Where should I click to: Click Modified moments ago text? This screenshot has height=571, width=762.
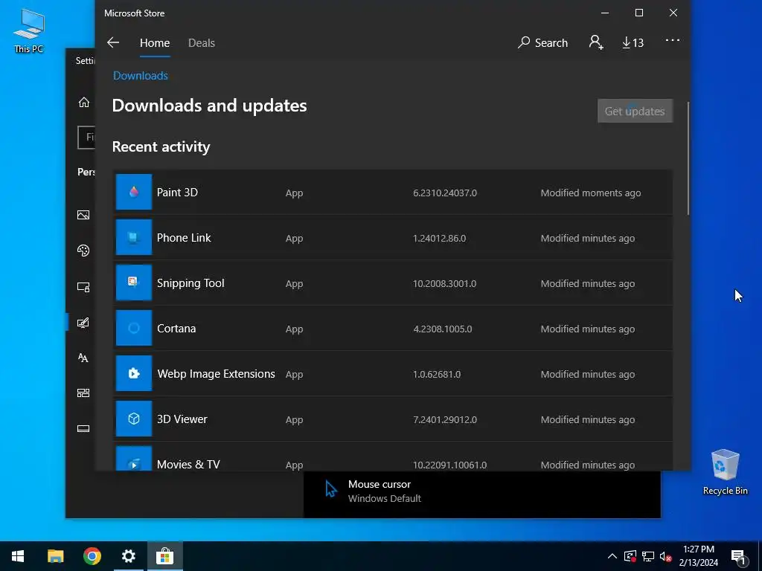(x=590, y=193)
